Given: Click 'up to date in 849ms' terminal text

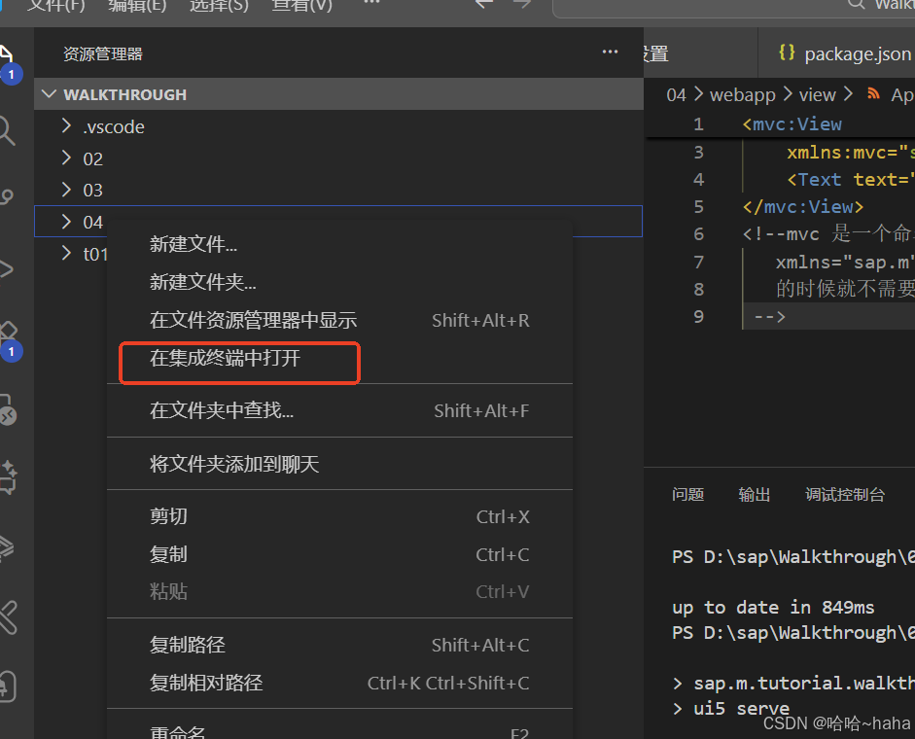Looking at the screenshot, I should click(x=773, y=608).
